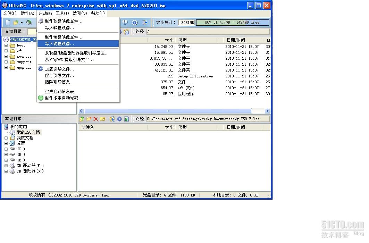The height and width of the screenshot is (243, 369).
Task: Click the horizontal scrollbar left arrow
Action: 82,111
